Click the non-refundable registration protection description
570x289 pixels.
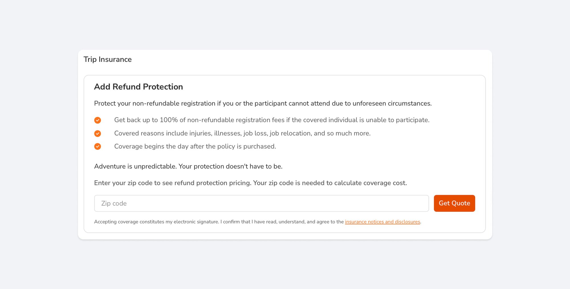click(263, 103)
